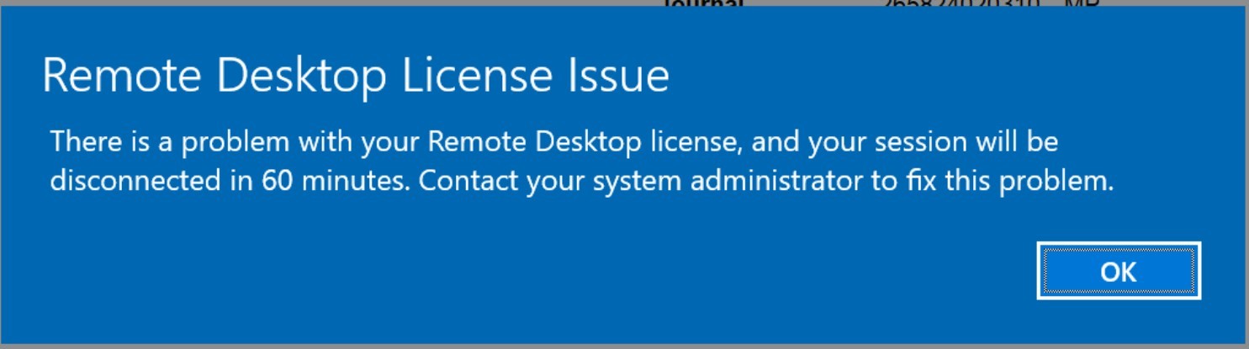The width and height of the screenshot is (1249, 349).
Task: Click the first line of the warning message
Action: (x=554, y=144)
